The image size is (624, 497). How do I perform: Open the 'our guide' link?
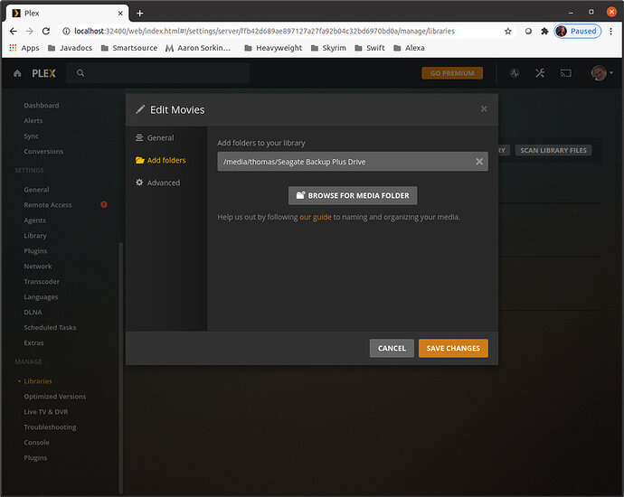point(316,217)
